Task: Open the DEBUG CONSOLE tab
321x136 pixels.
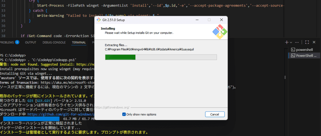Action: (54, 42)
